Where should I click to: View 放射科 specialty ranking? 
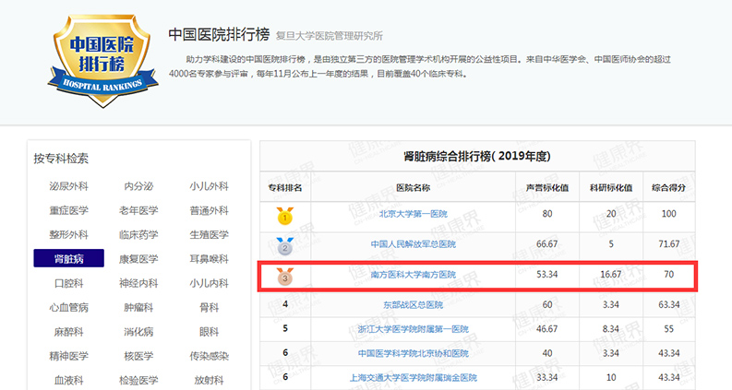210,380
